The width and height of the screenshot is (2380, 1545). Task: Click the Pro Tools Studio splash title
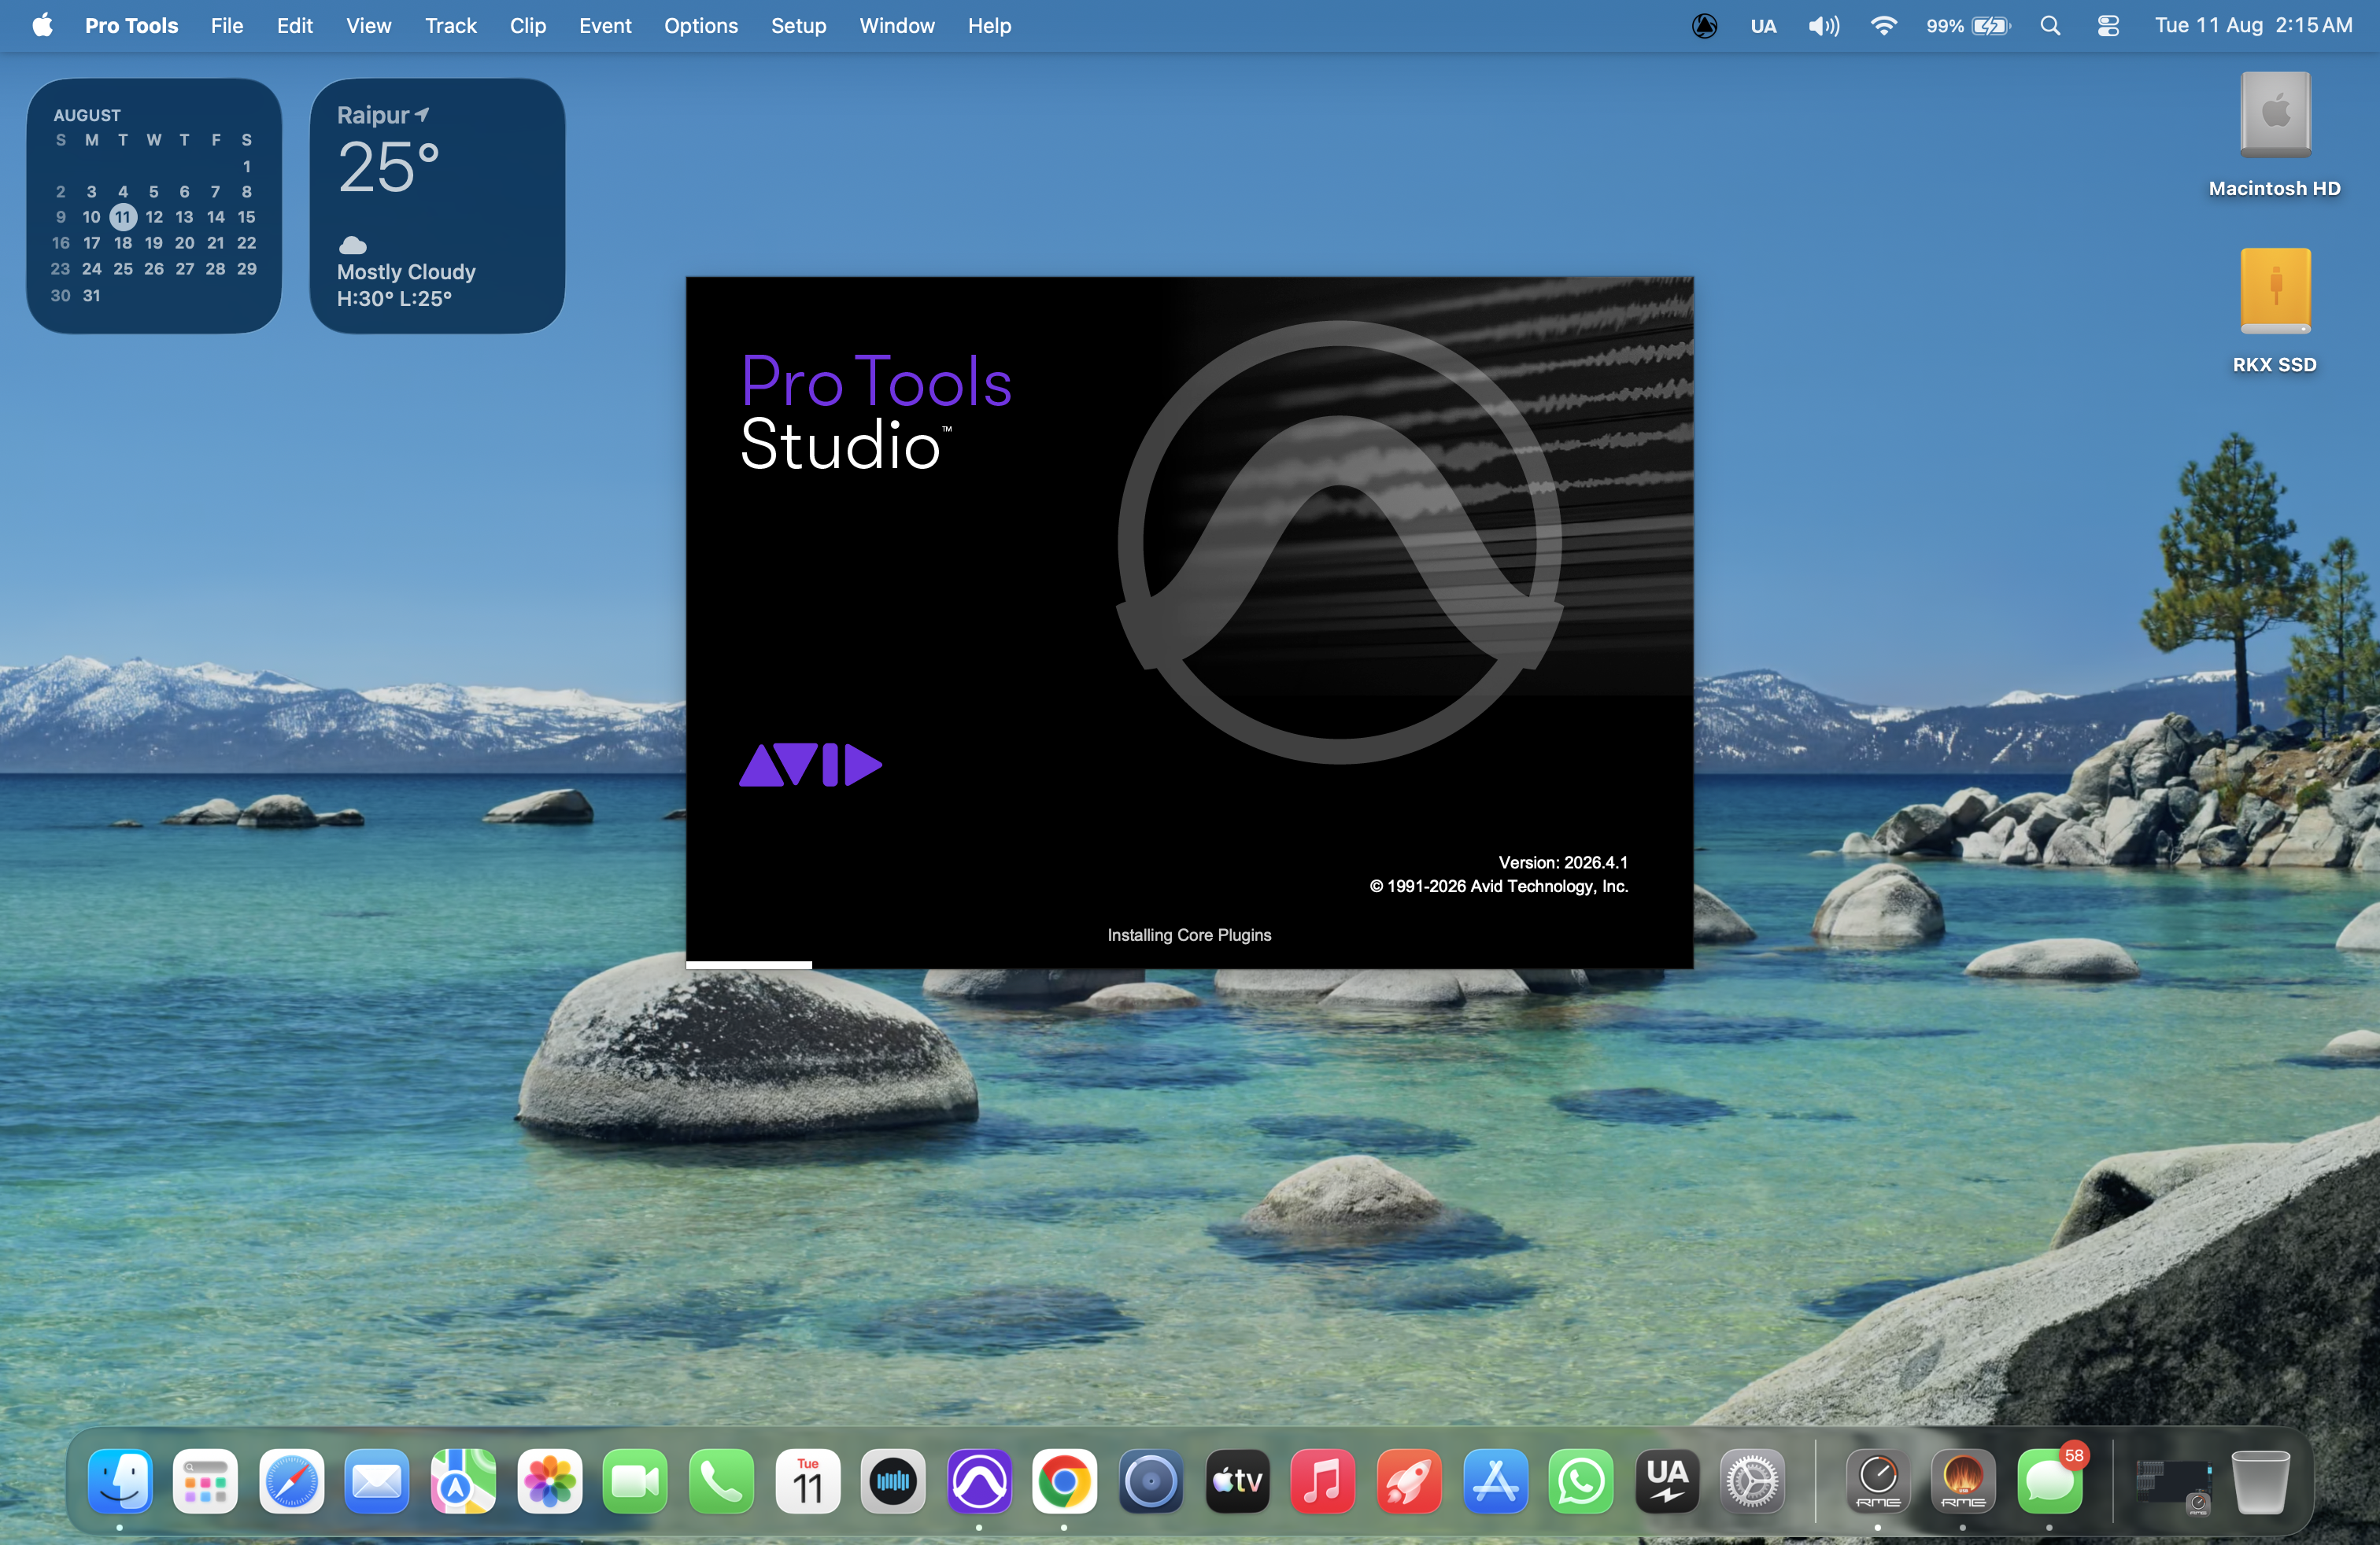coord(876,411)
